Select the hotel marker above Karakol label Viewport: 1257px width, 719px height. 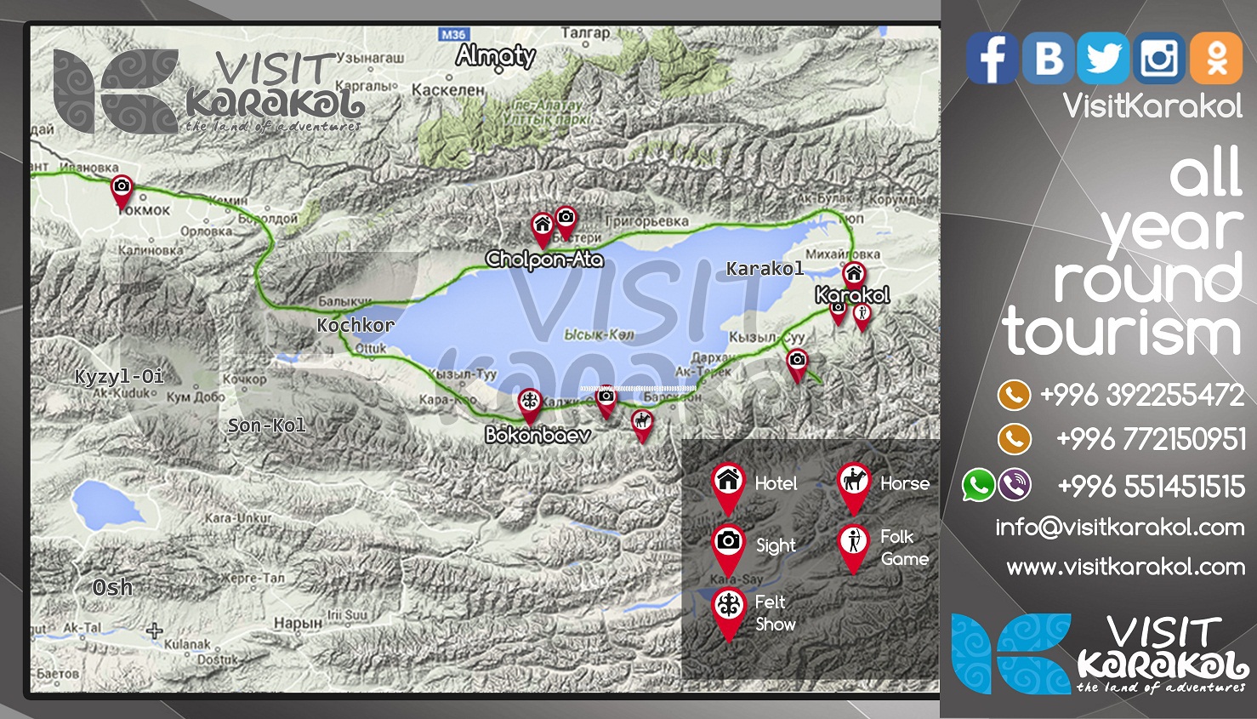[x=854, y=276]
